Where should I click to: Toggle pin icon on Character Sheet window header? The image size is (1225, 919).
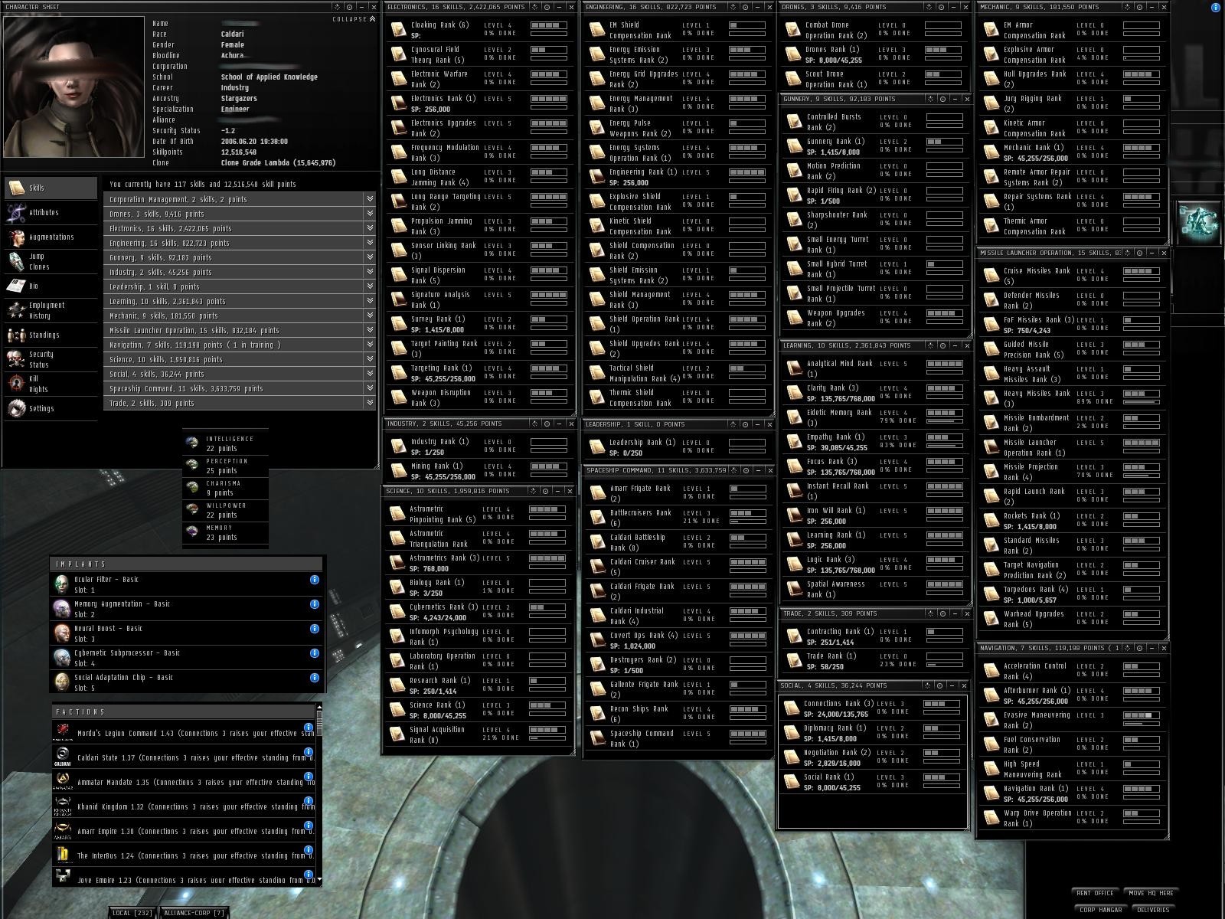coord(338,7)
